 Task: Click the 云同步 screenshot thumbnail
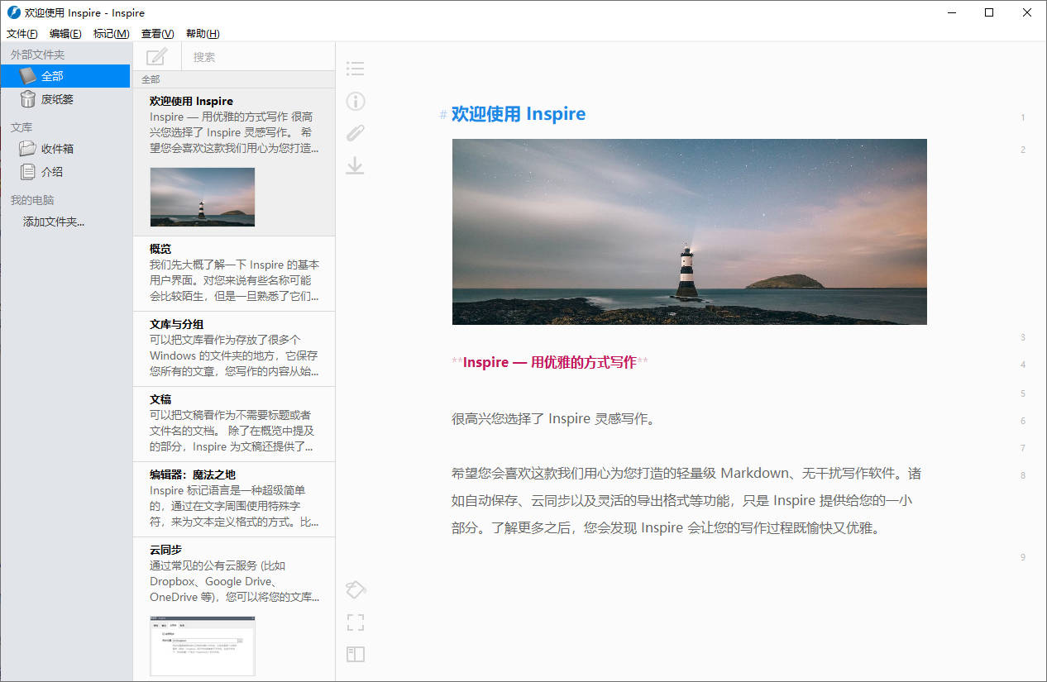pos(203,646)
